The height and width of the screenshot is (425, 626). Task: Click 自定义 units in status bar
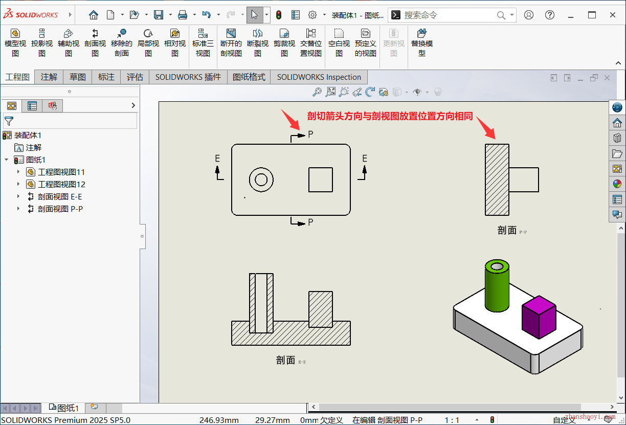point(564,420)
